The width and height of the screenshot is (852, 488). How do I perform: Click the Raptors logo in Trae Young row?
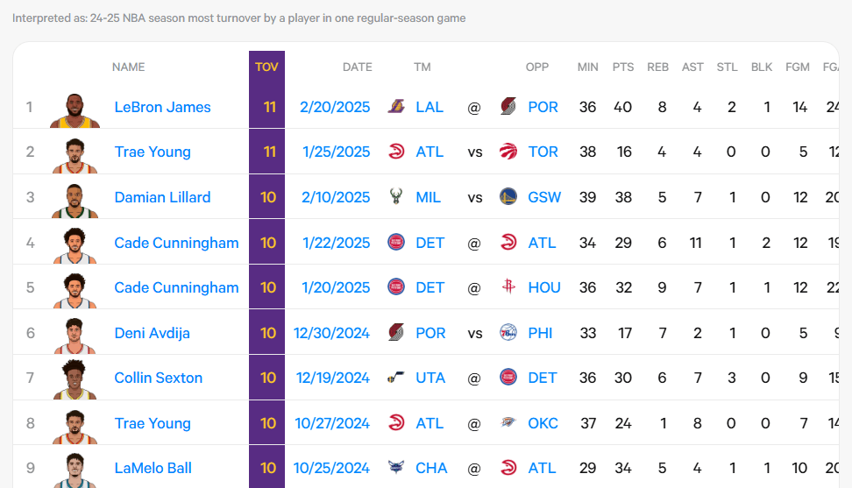click(x=508, y=152)
